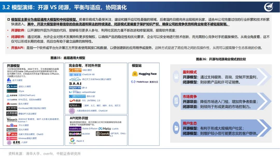This screenshot has height=157, width=280.
Task: Click the '书生 (INTERN) 2.5' label
Action: 91,101
